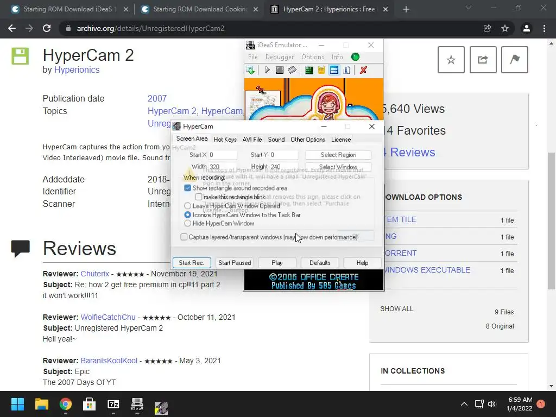
Task: Check make this rectangle blink
Action: (x=199, y=197)
